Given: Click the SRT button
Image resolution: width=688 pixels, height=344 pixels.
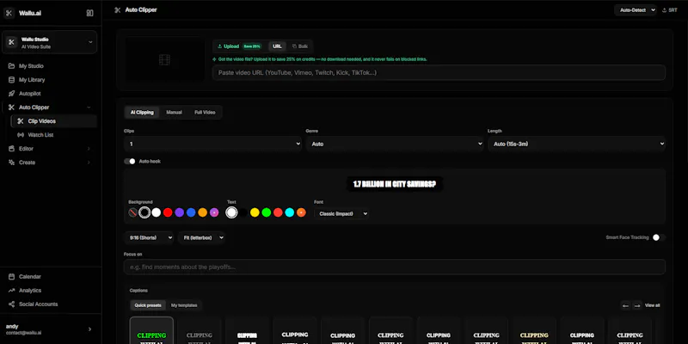Looking at the screenshot, I should (x=670, y=9).
